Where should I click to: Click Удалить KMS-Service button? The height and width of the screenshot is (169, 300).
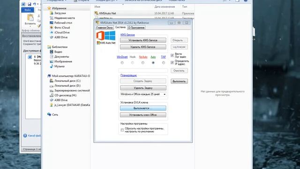pos(143,47)
